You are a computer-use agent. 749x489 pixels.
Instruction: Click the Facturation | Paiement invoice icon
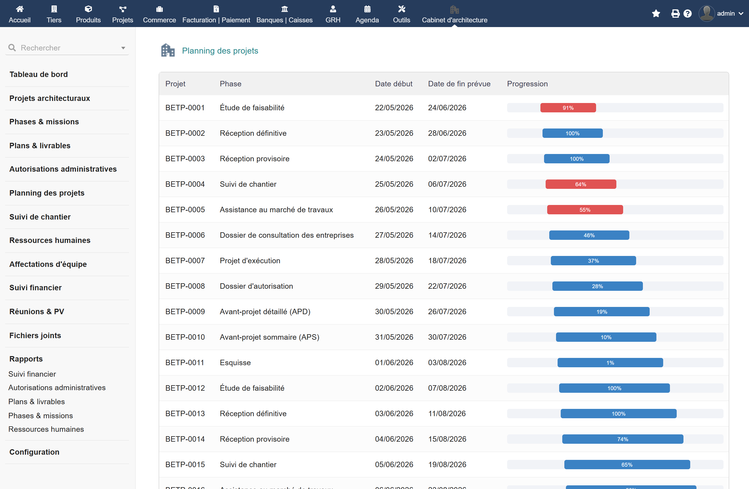(x=216, y=9)
